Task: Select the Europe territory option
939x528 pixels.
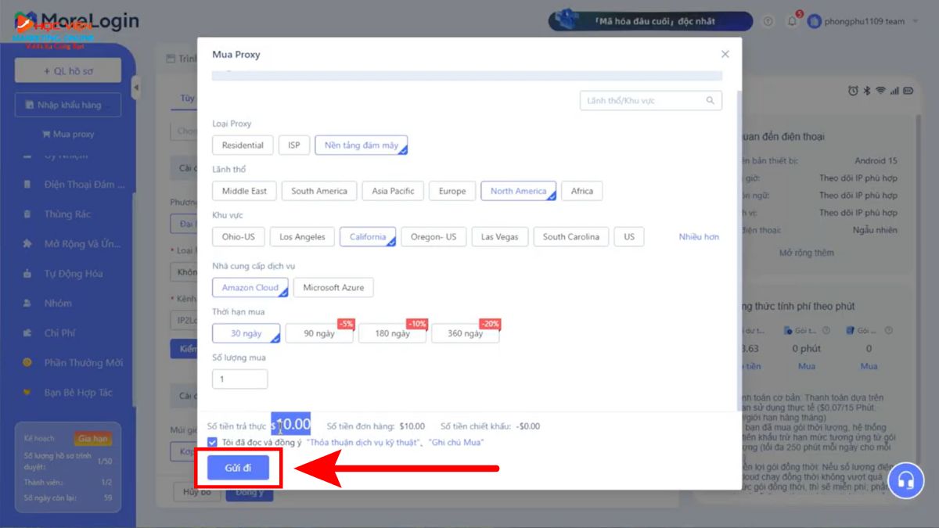Action: click(452, 191)
